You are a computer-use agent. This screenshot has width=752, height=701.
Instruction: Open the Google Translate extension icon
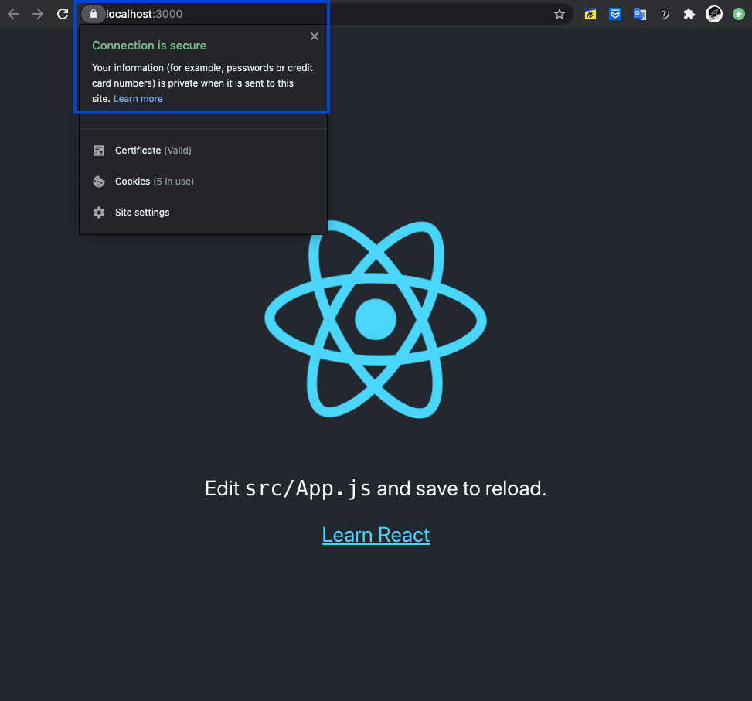pos(640,14)
